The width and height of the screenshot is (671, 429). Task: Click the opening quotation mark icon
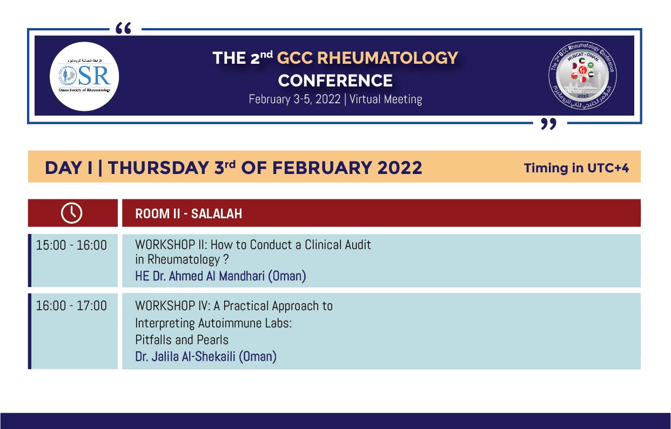pyautogui.click(x=124, y=29)
